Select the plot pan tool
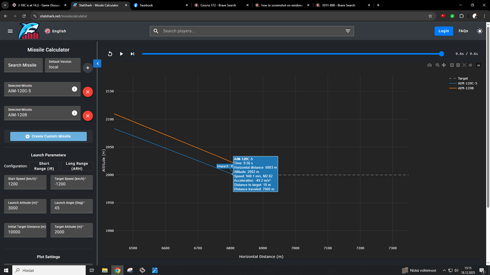This screenshot has width=490, height=275. pyautogui.click(x=444, y=65)
